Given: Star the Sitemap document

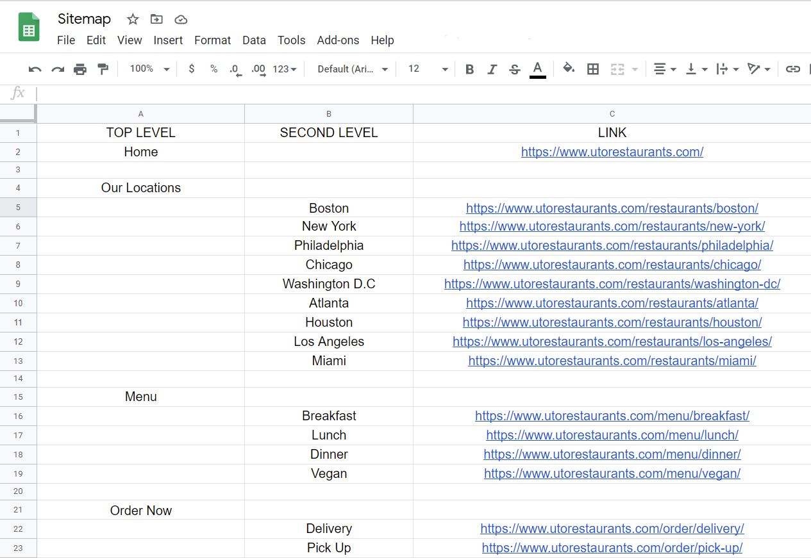Looking at the screenshot, I should tap(133, 19).
